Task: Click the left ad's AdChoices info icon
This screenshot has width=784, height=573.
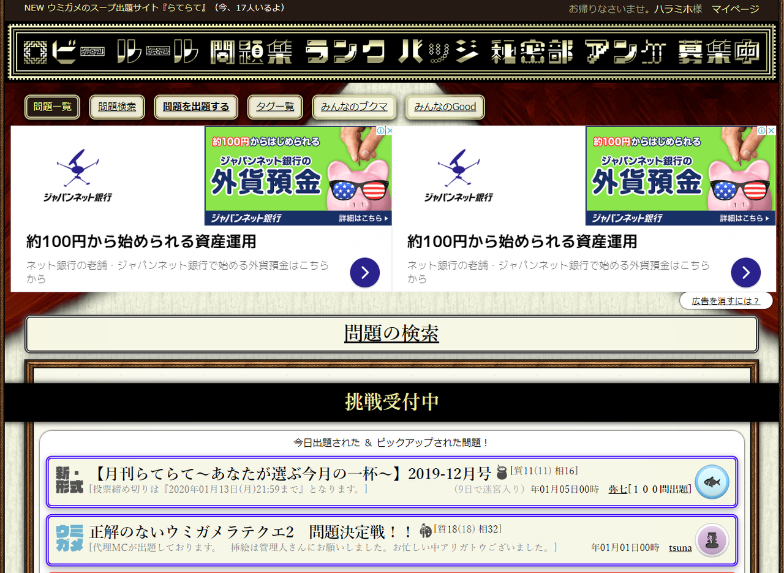Action: (380, 131)
